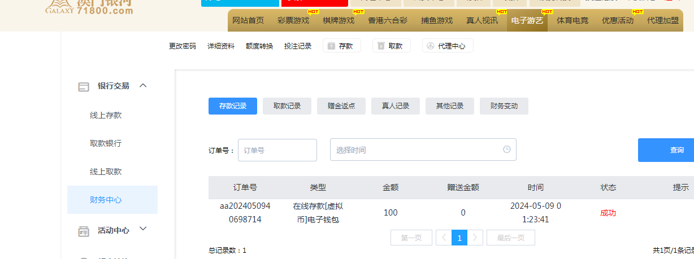Select 线上存款 in sidebar
The height and width of the screenshot is (259, 694).
pos(106,115)
